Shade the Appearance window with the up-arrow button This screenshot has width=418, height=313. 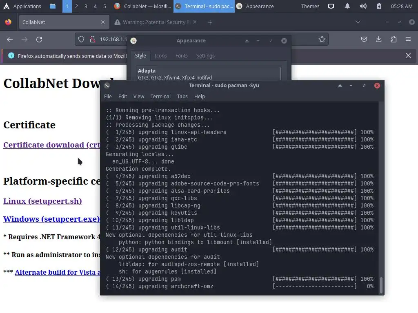(247, 41)
